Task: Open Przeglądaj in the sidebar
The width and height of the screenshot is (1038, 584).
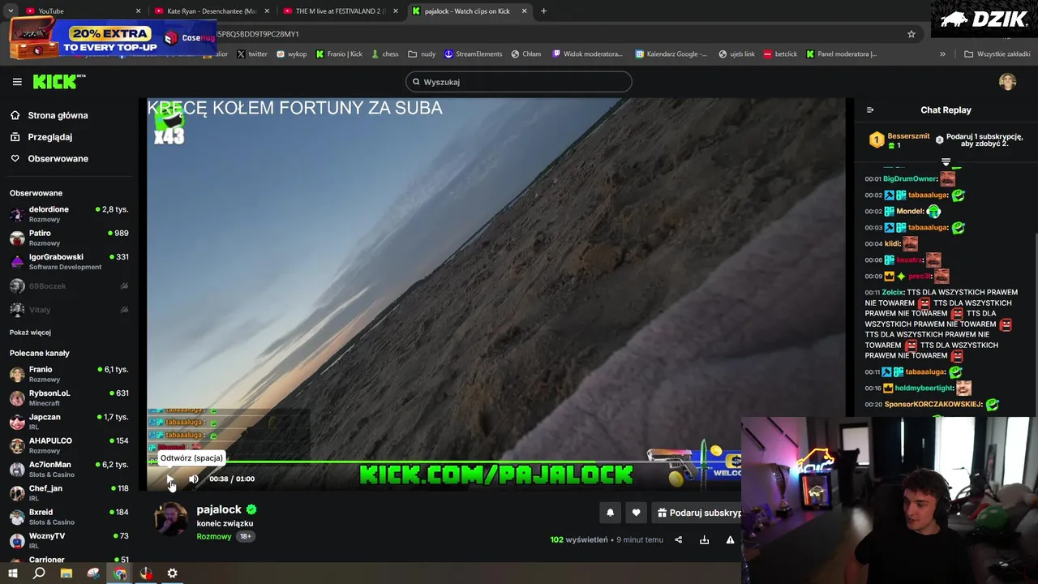Action: pyautogui.click(x=49, y=137)
